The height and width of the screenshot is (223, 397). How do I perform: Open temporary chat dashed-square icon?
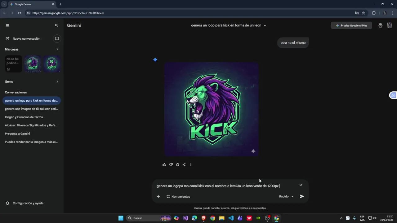pos(57,39)
